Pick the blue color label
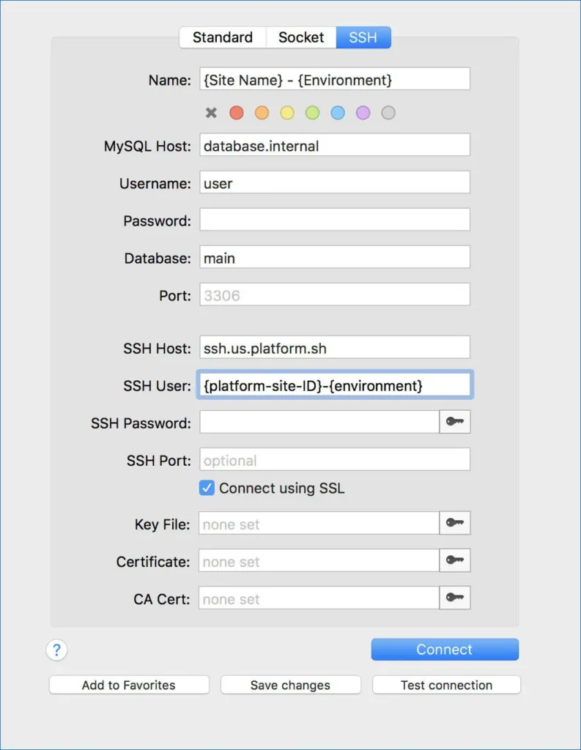 (338, 113)
